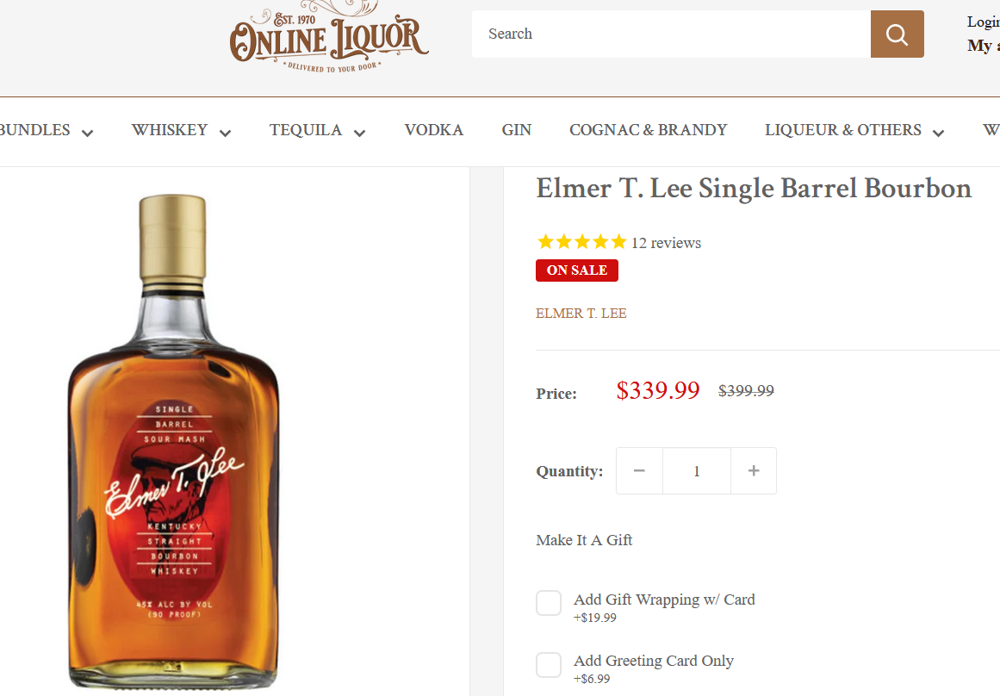Enable Add Gift Wrapping w/ Card
The width and height of the screenshot is (1000, 696).
tap(549, 603)
